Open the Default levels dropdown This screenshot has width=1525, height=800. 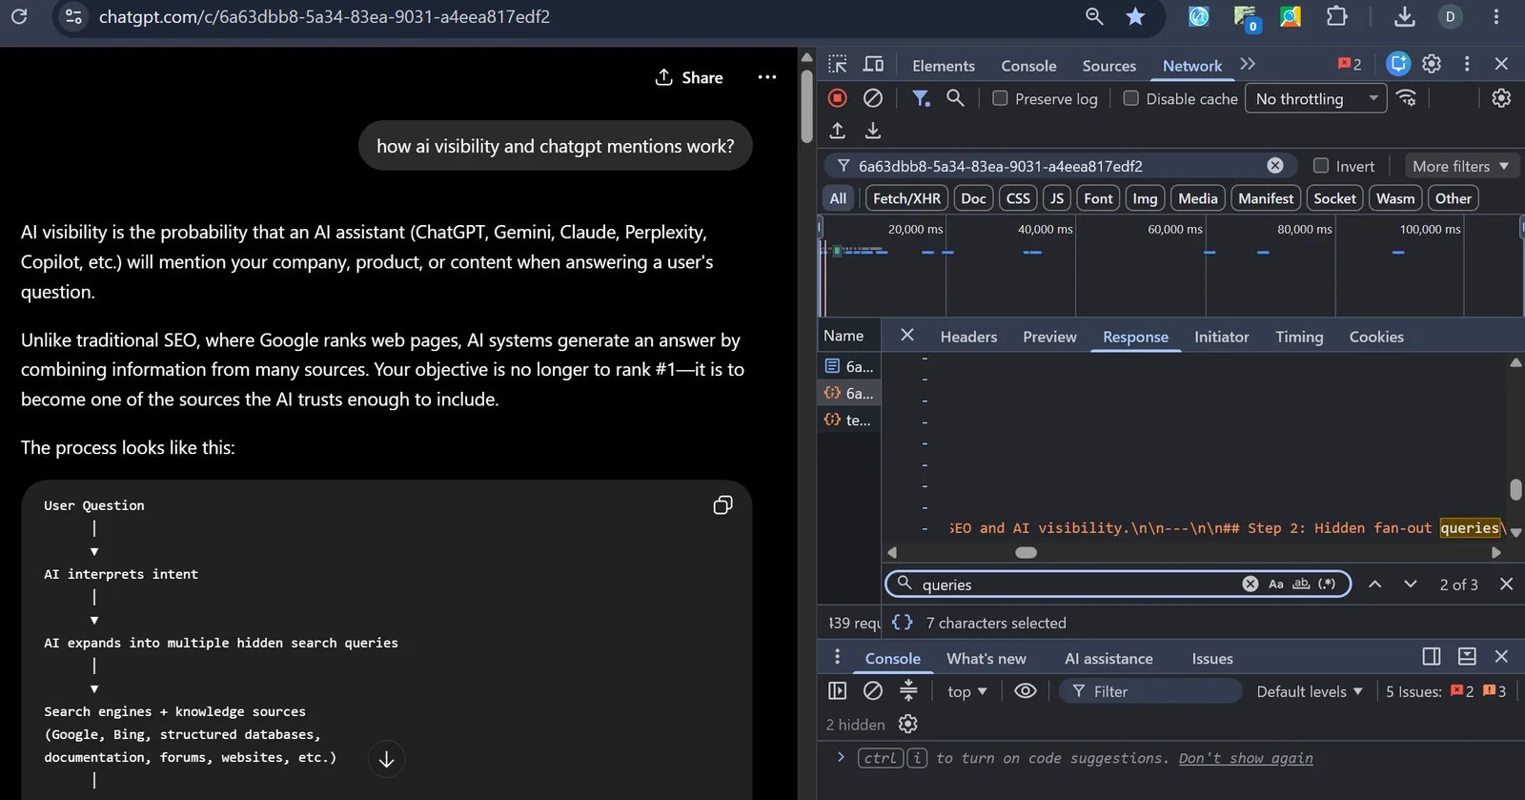[1310, 691]
